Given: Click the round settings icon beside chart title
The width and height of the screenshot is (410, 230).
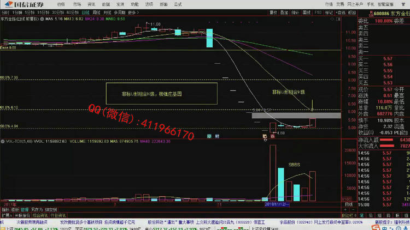Looking at the screenshot, I should click(x=42, y=19).
